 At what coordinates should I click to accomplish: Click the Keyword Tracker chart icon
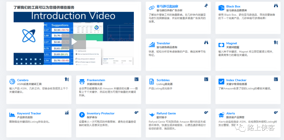point(12,115)
